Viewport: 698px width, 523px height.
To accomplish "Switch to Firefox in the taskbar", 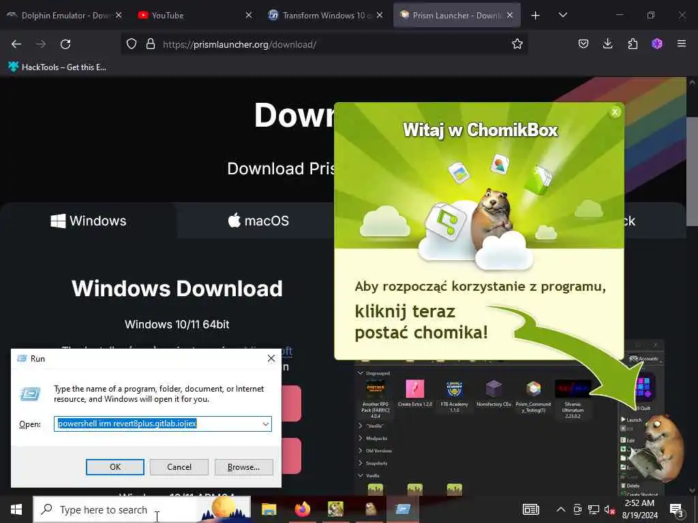I will 302,509.
